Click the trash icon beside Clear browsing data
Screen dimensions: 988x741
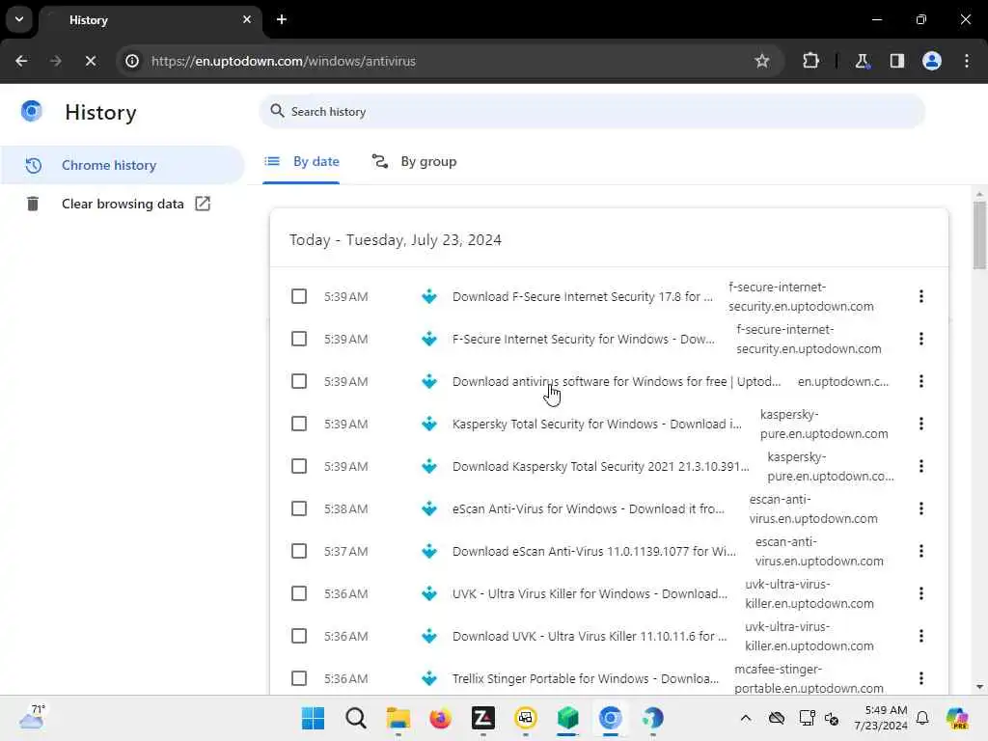[x=33, y=204]
